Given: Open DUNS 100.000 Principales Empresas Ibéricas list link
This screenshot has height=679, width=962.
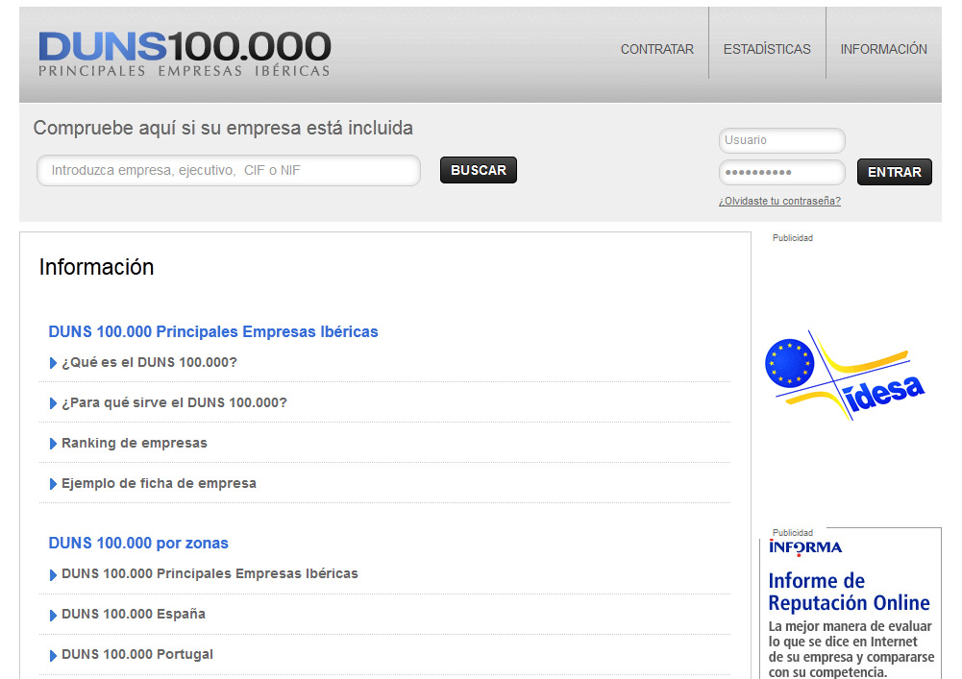Looking at the screenshot, I should pyautogui.click(x=210, y=573).
